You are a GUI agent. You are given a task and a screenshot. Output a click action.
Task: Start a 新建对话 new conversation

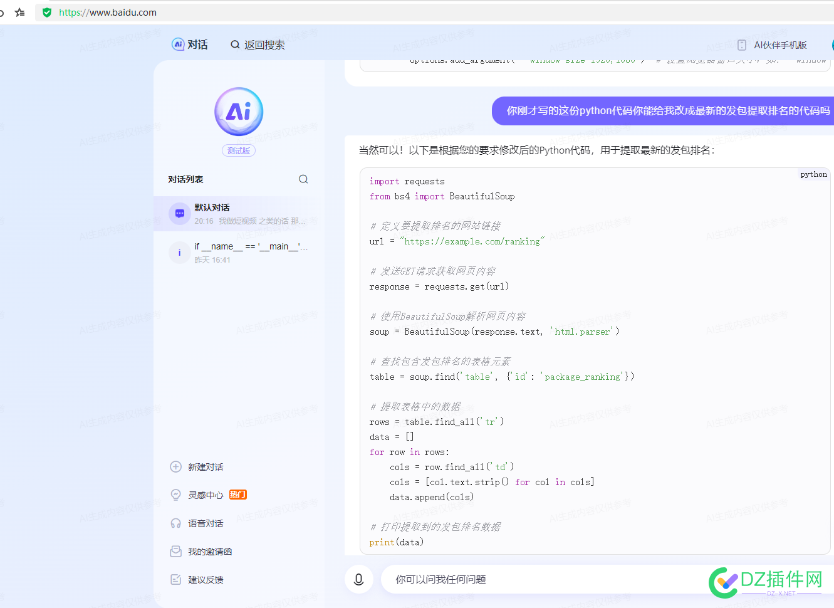pyautogui.click(x=206, y=467)
